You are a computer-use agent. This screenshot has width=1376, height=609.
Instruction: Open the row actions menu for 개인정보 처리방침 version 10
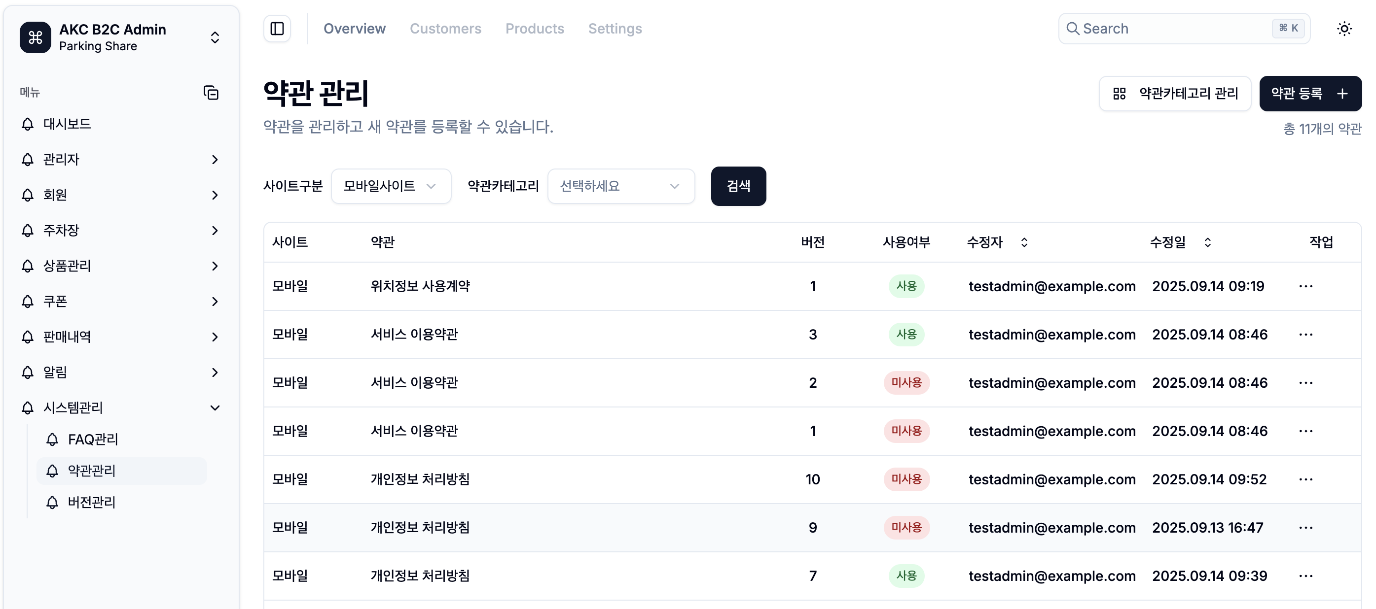[x=1306, y=479]
